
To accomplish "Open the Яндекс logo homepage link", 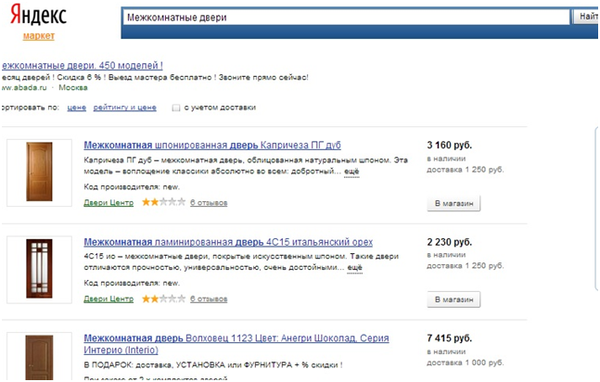I will [38, 16].
